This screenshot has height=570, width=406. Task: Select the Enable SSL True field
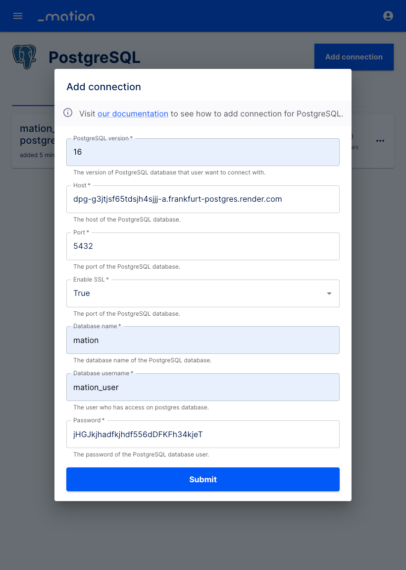pos(203,293)
